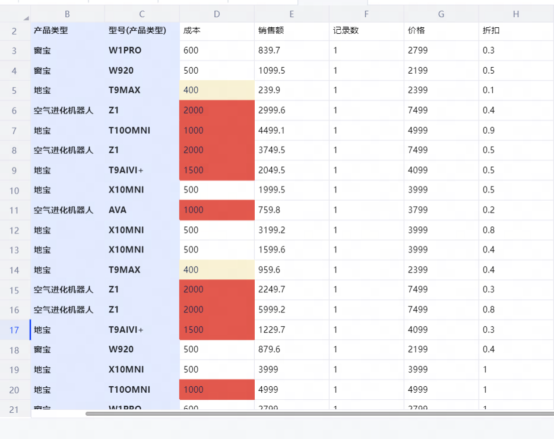Select the W1PRO cell in row 3
This screenshot has width=554, height=439.
(142, 50)
